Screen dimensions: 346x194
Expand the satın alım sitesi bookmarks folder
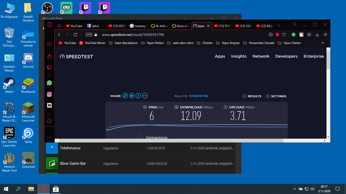click(180, 43)
